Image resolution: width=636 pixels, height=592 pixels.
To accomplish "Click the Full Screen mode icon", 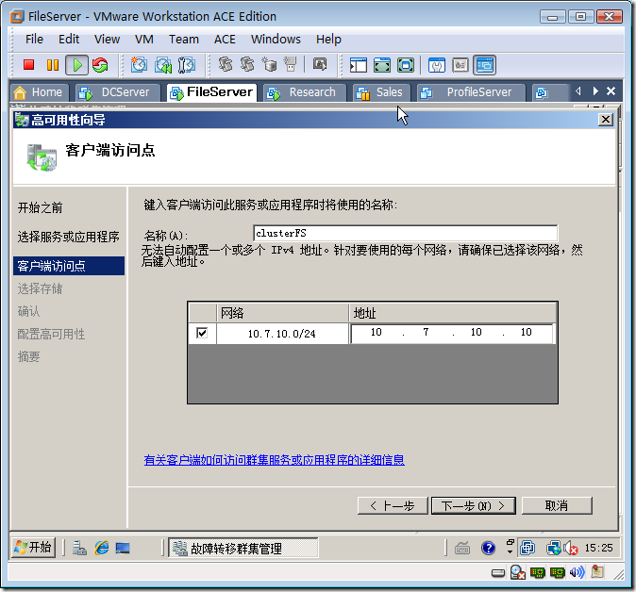I will point(382,65).
